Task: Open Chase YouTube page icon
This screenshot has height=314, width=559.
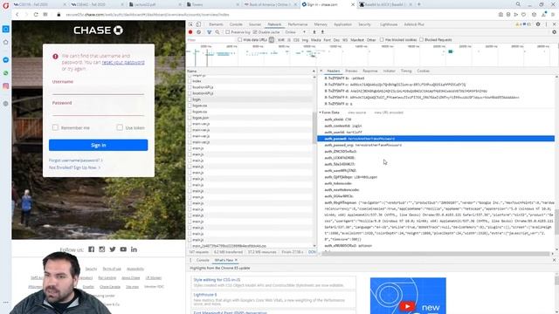Action: click(123, 249)
